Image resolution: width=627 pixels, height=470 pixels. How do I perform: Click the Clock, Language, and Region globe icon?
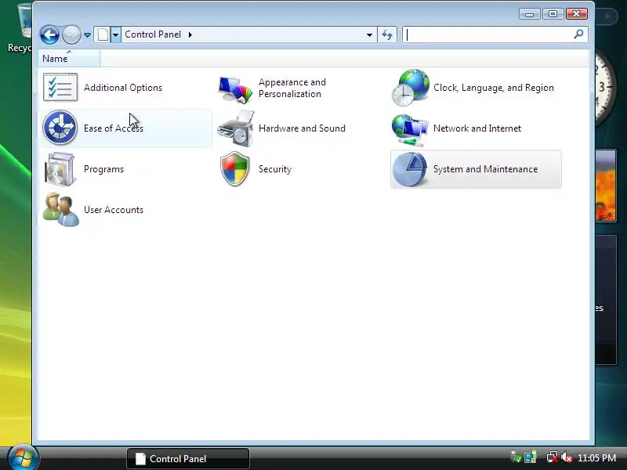[410, 88]
